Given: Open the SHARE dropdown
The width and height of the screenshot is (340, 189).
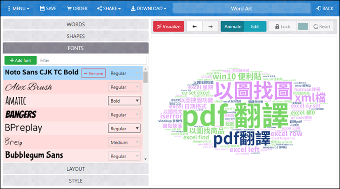Looking at the screenshot, I should pyautogui.click(x=109, y=9).
